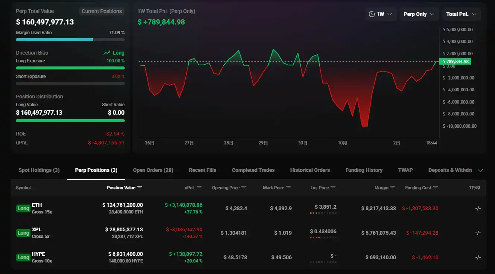Expand more tabs with chevron arrow

pyautogui.click(x=480, y=170)
